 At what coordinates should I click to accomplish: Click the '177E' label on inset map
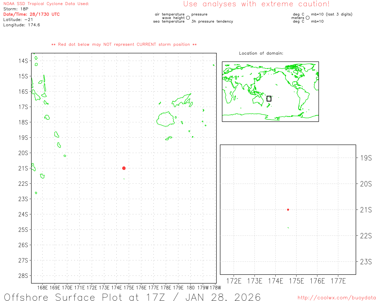(x=338, y=281)
